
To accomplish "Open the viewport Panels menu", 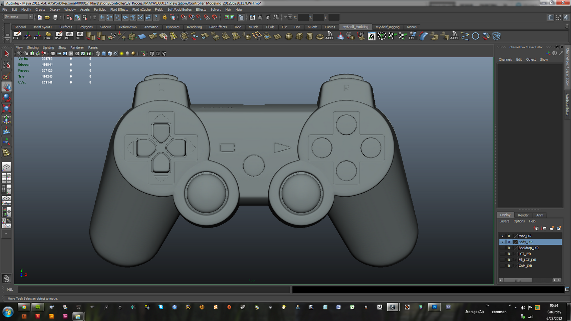I will point(93,47).
